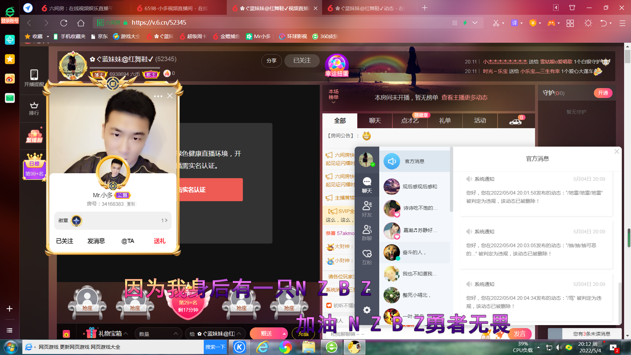The image size is (631, 355).
Task: Show hidden system tray icons arrow
Action: coord(538,347)
